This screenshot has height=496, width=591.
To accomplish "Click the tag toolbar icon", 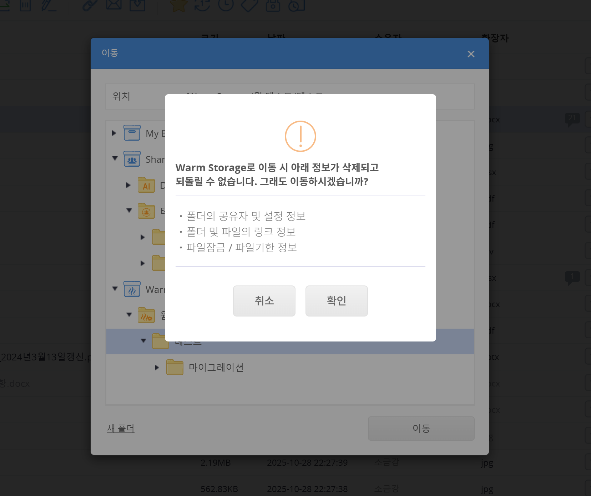I will tap(249, 5).
